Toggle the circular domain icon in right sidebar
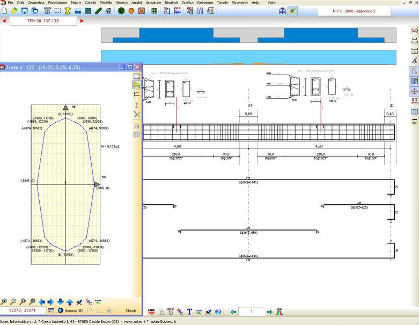419x325 pixels. (x=414, y=91)
